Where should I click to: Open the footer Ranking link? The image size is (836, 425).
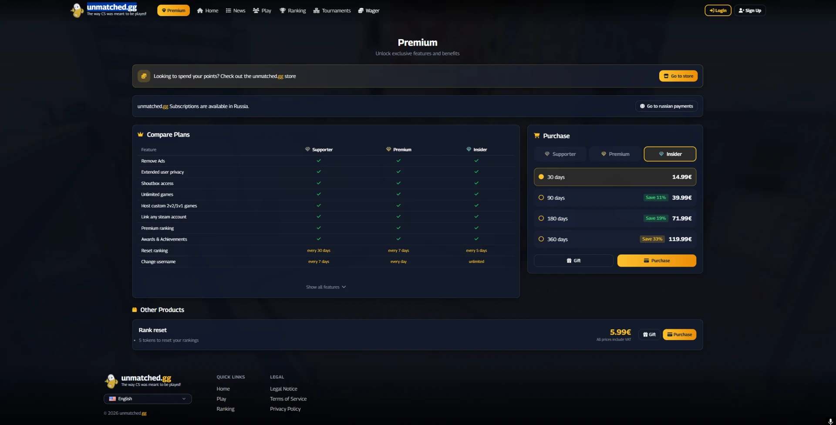[226, 409]
